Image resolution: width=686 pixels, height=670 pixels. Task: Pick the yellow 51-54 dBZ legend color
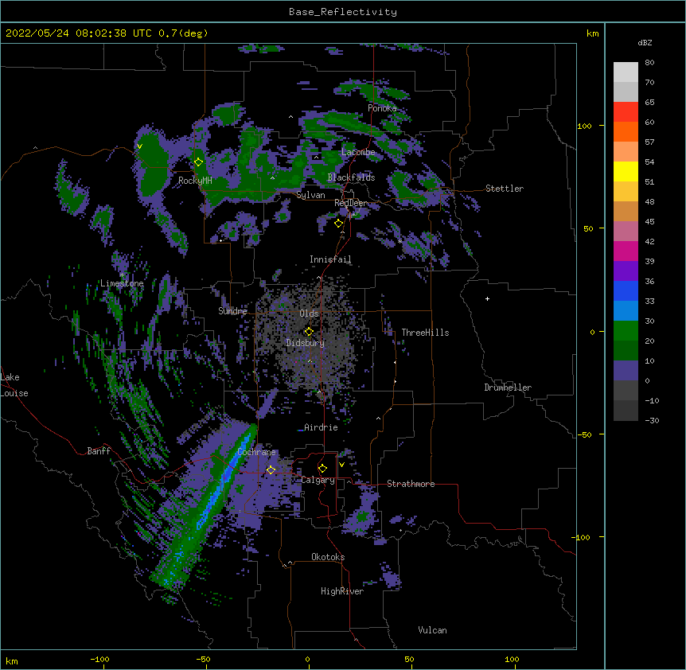(x=626, y=171)
